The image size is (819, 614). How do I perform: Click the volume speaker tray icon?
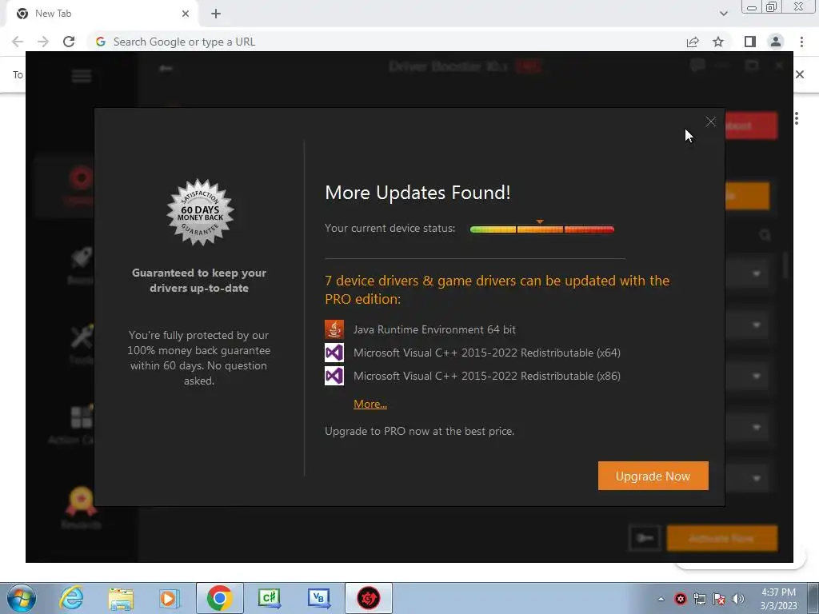click(738, 599)
